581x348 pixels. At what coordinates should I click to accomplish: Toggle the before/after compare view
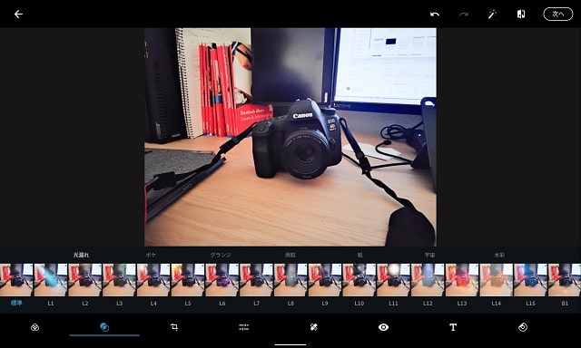(x=520, y=14)
